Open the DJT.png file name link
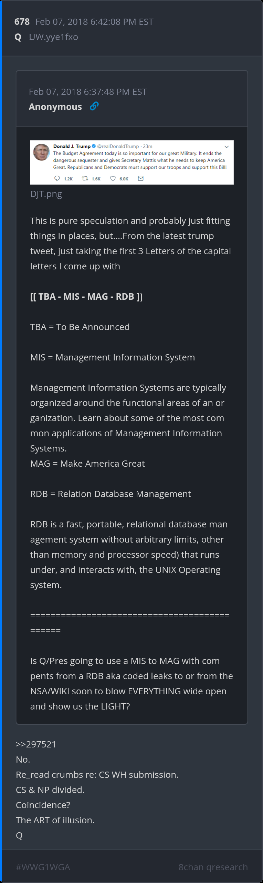The width and height of the screenshot is (263, 883). pos(46,194)
